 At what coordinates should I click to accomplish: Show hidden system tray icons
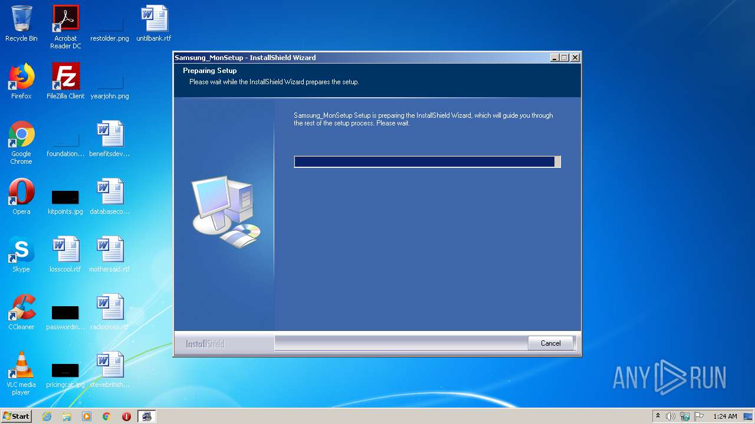click(658, 416)
